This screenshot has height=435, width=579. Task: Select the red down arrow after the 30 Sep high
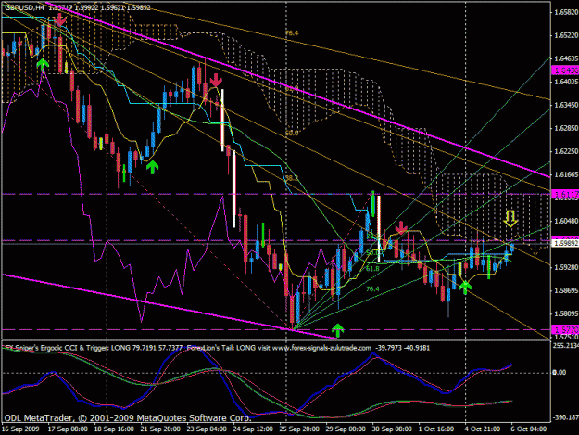tap(401, 227)
